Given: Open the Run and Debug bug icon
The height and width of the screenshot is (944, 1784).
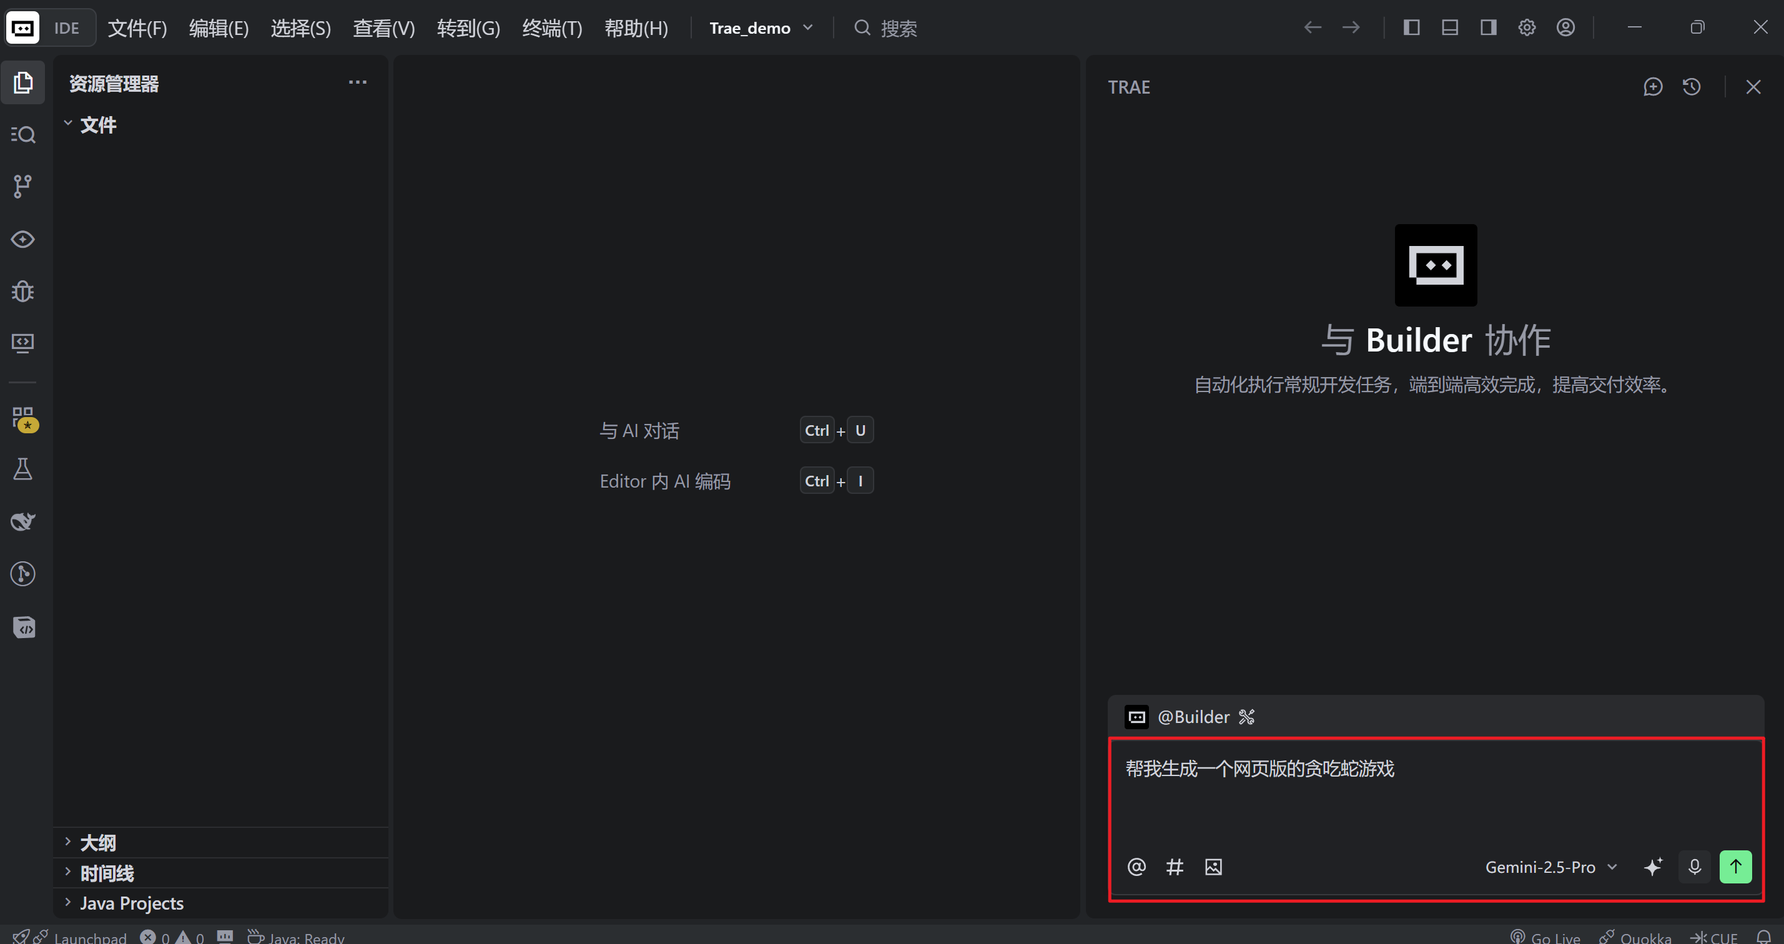Looking at the screenshot, I should point(23,291).
